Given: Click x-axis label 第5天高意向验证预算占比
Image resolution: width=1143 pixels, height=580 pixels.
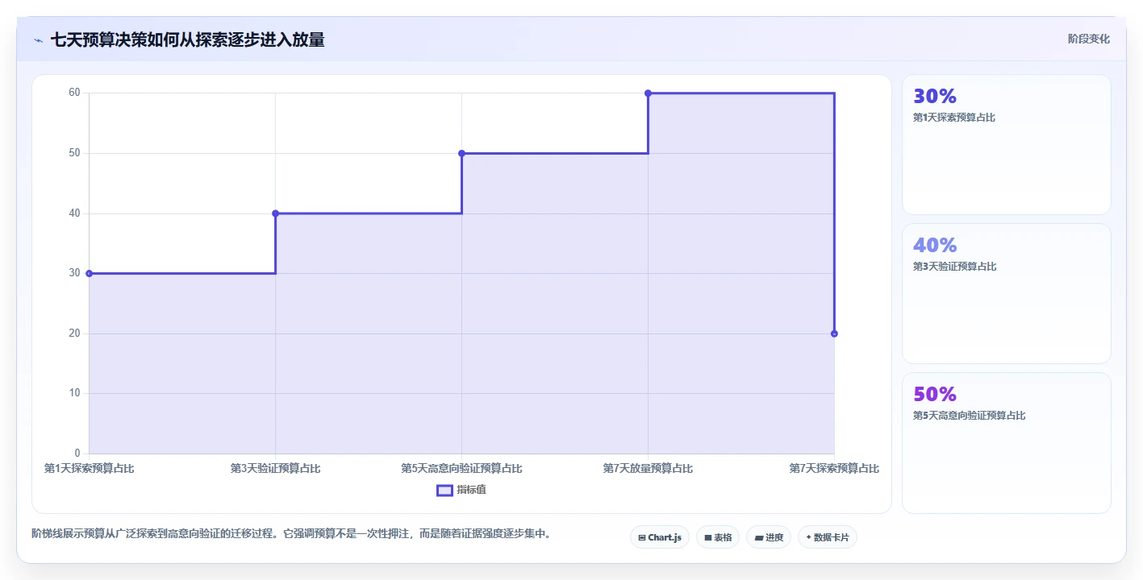Looking at the screenshot, I should [x=461, y=468].
